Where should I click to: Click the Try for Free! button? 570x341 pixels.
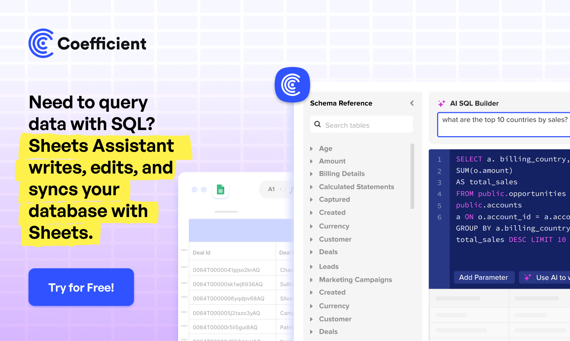81,287
